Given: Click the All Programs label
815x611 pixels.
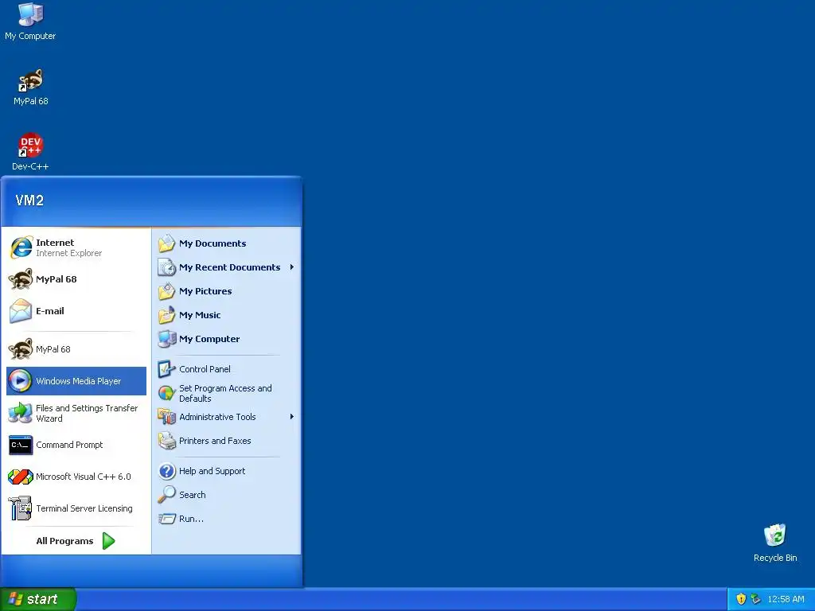Looking at the screenshot, I should (x=64, y=541).
